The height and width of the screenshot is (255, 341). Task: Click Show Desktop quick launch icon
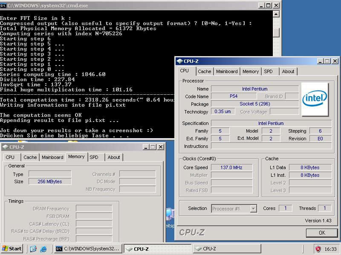tap(33, 249)
